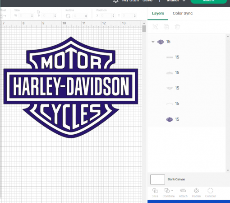Open the Combine dropdown arrow

tap(172, 190)
